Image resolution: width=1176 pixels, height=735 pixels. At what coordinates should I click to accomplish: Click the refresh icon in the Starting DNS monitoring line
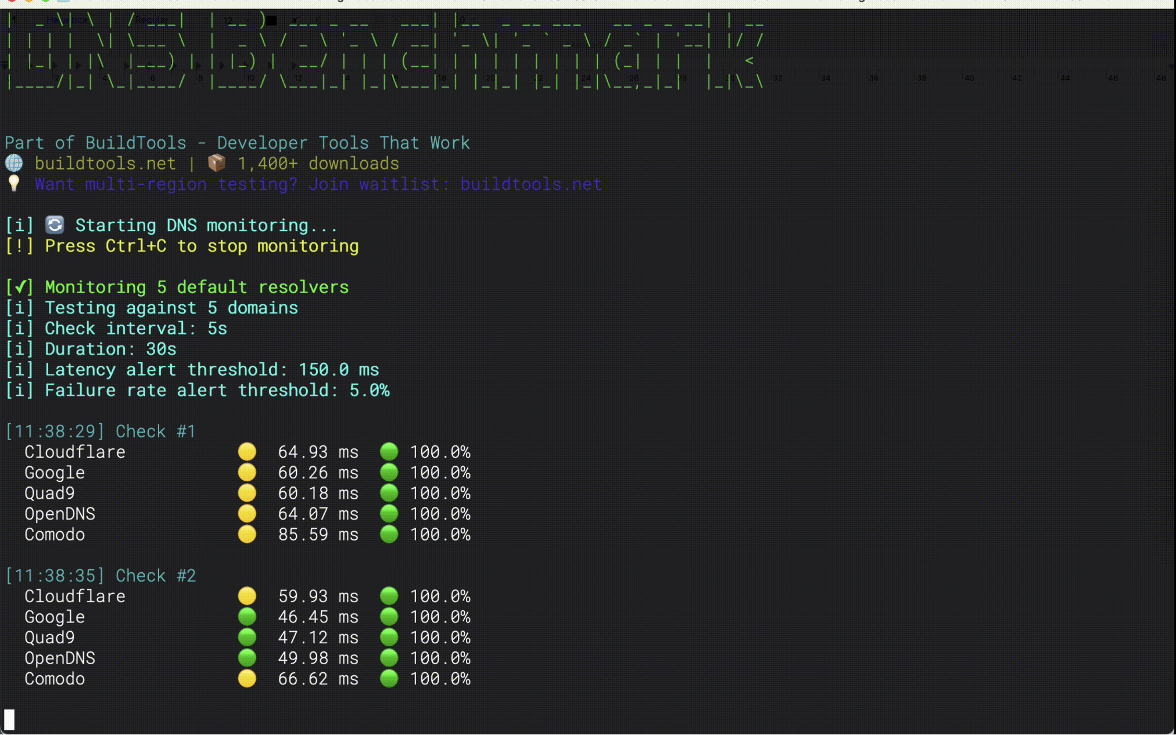(x=54, y=225)
